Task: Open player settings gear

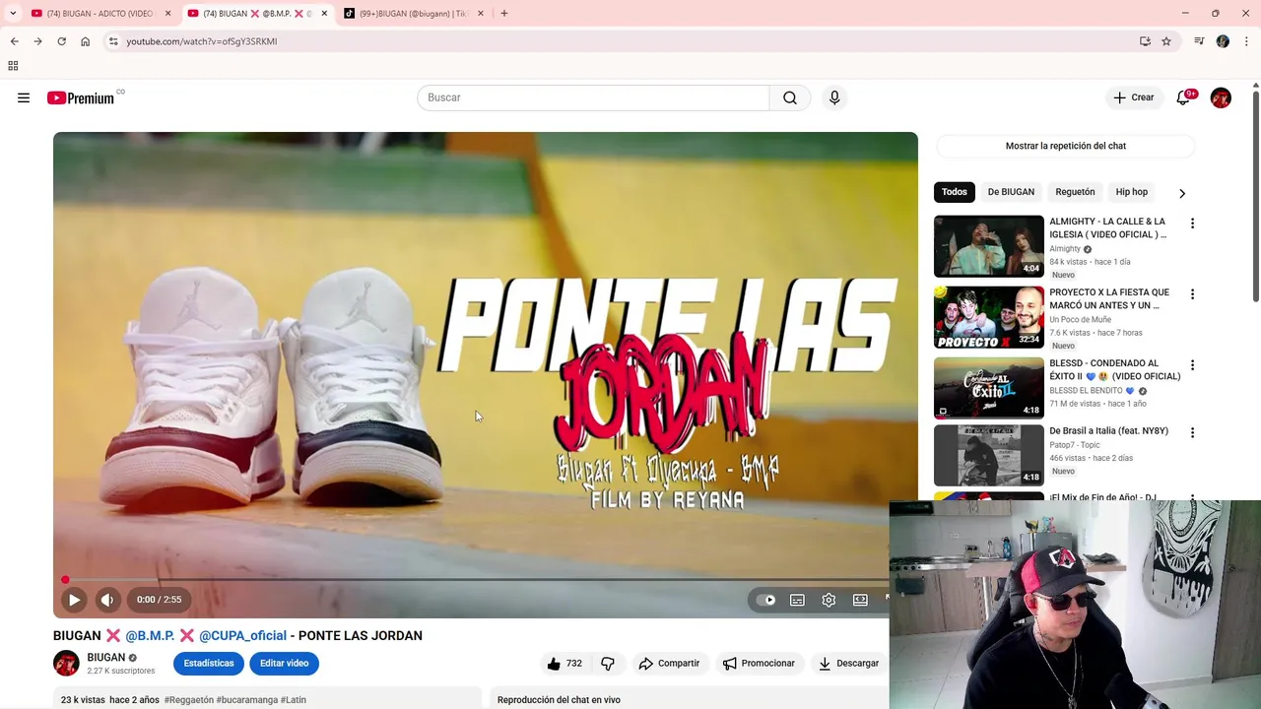Action: pos(829,600)
